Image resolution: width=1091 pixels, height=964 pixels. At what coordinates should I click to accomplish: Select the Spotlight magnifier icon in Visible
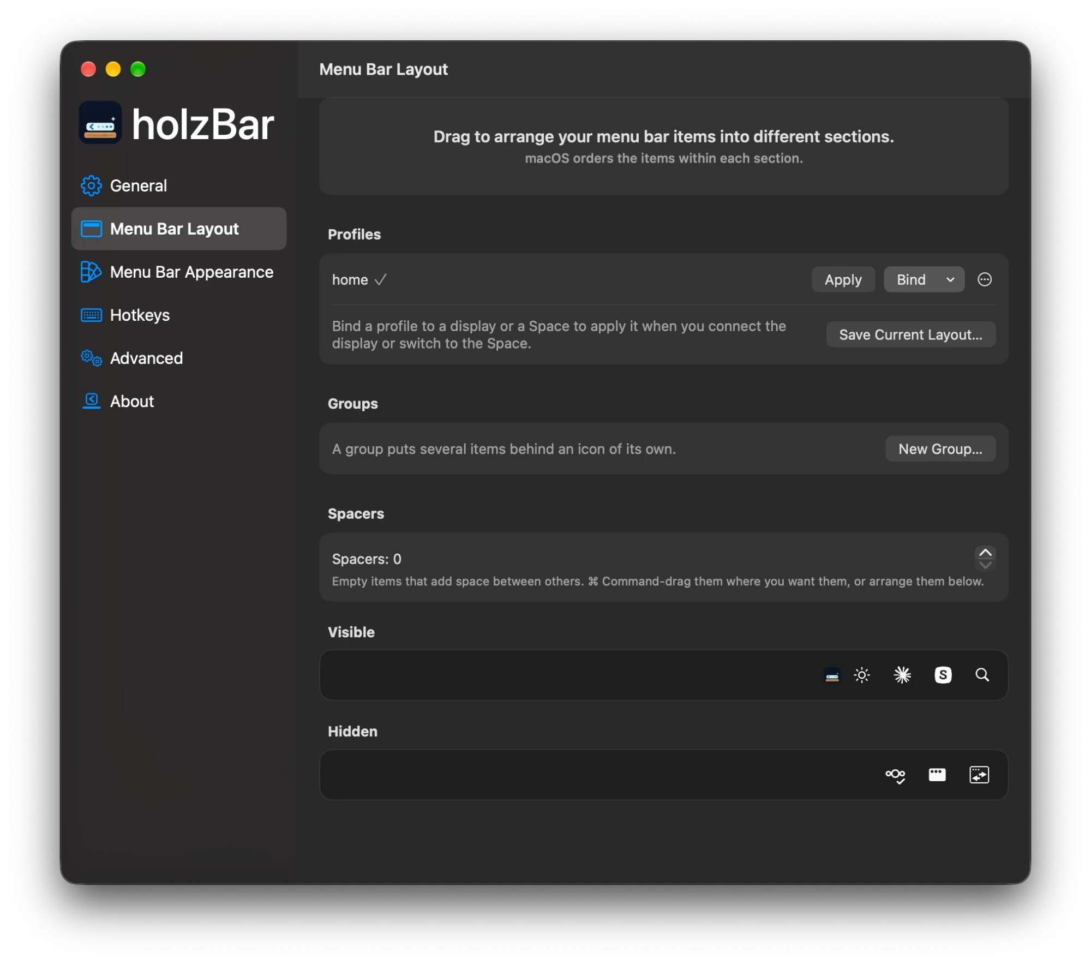[982, 675]
